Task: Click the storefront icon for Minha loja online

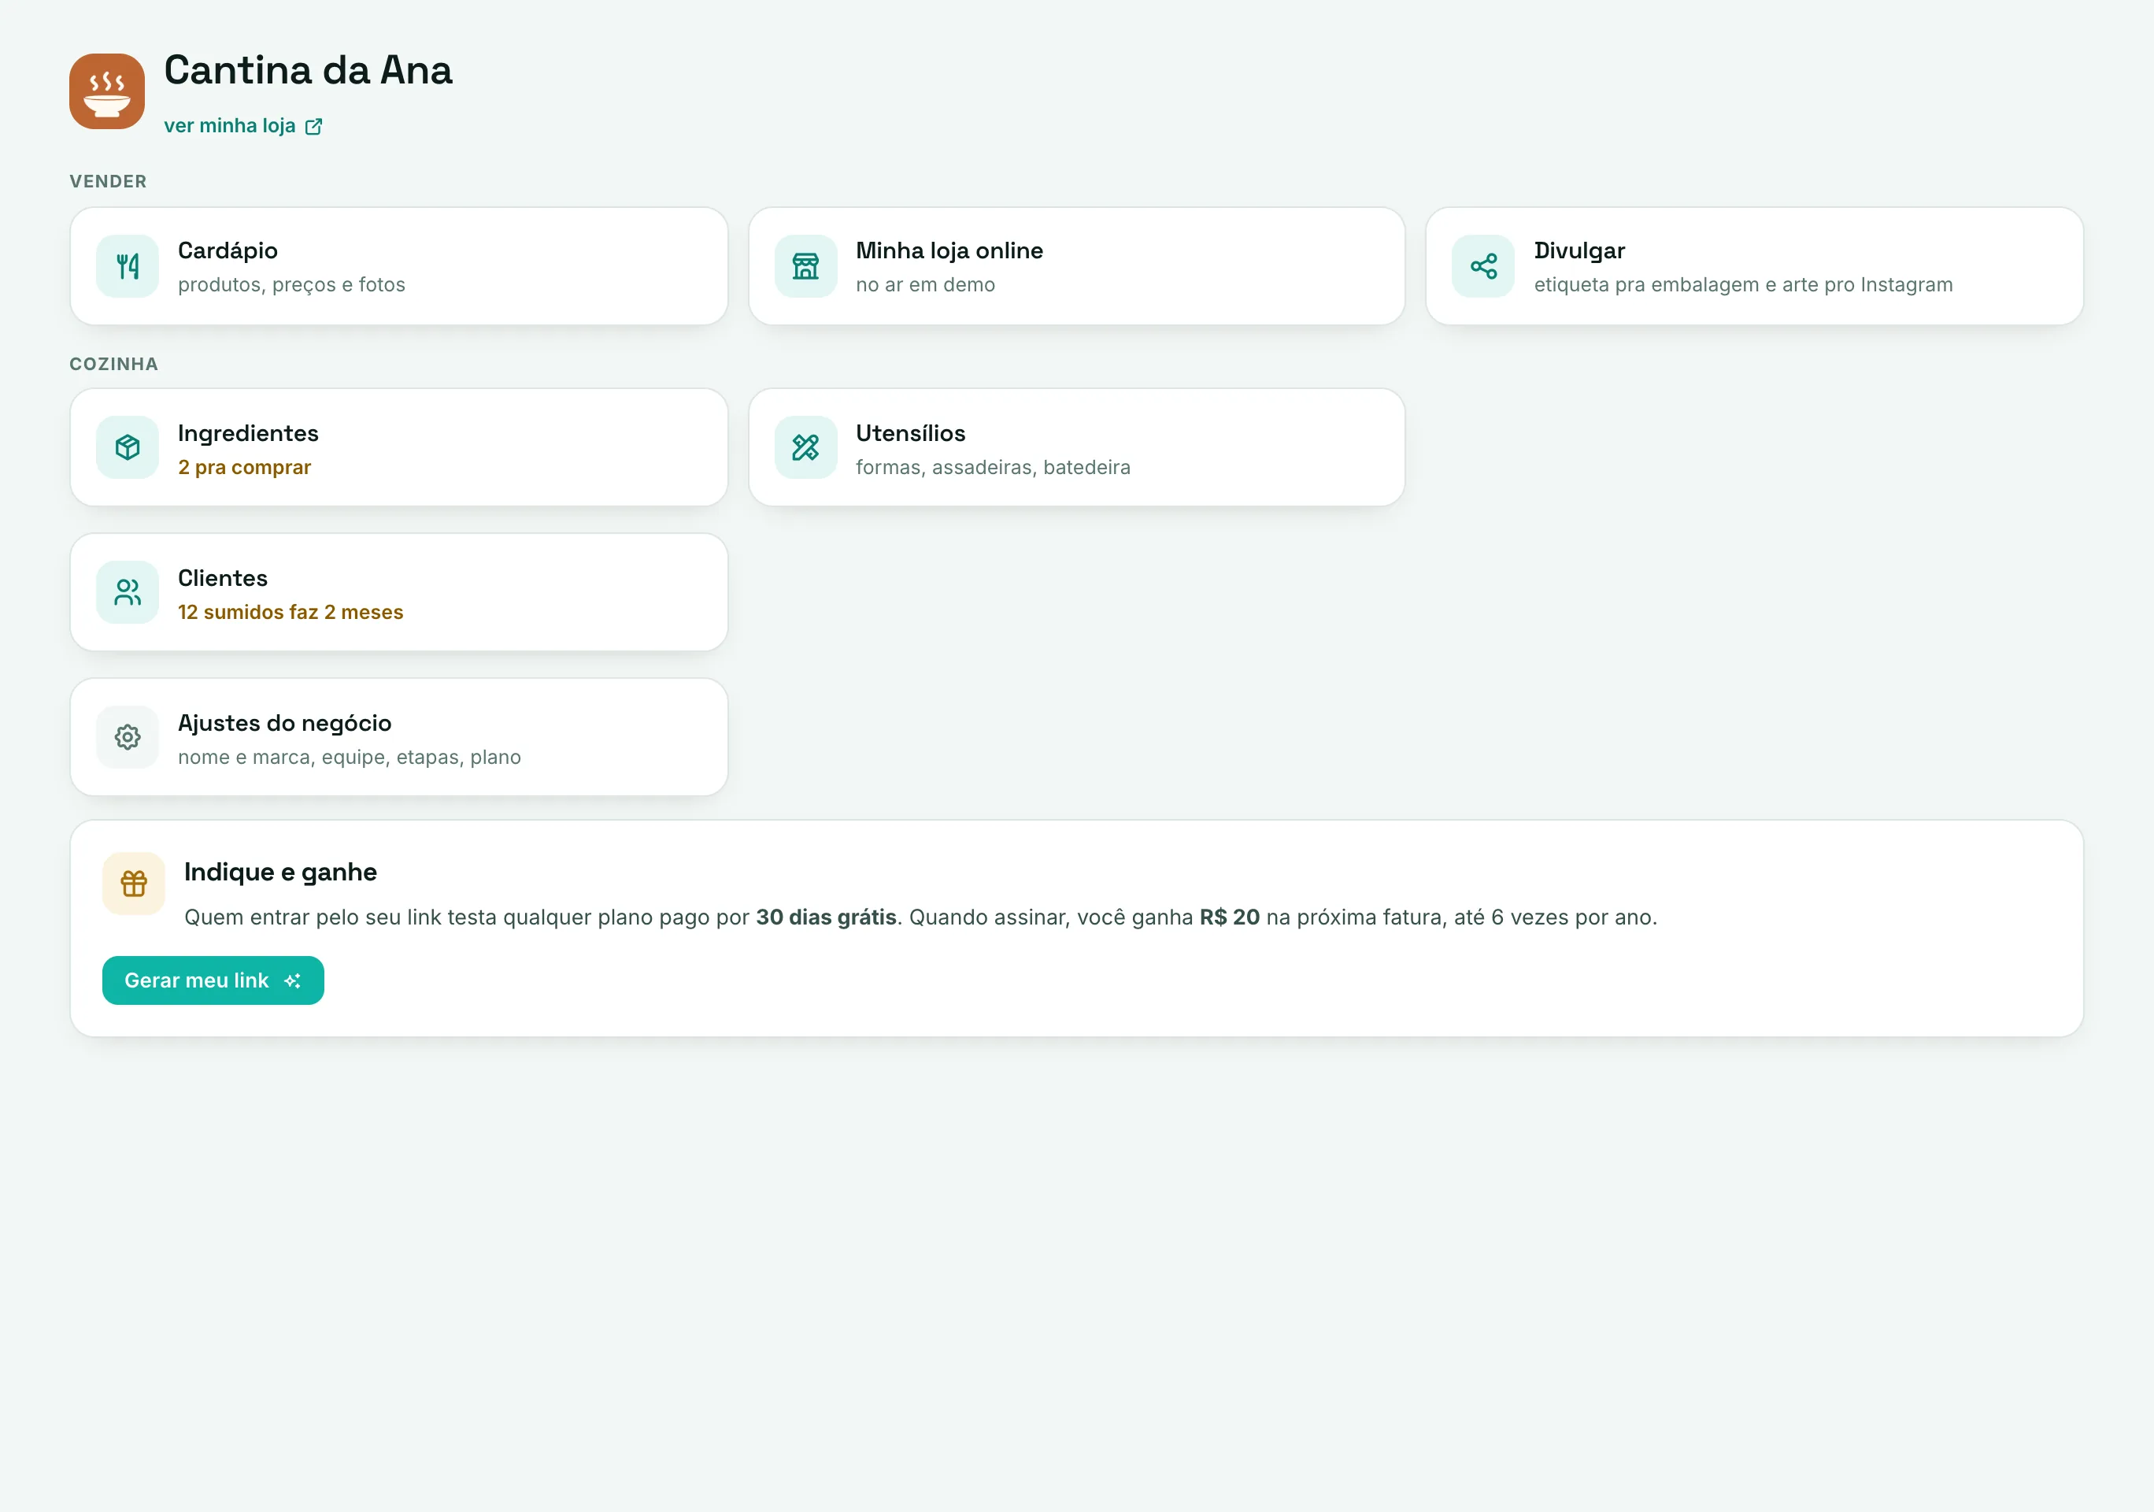Action: coord(806,266)
